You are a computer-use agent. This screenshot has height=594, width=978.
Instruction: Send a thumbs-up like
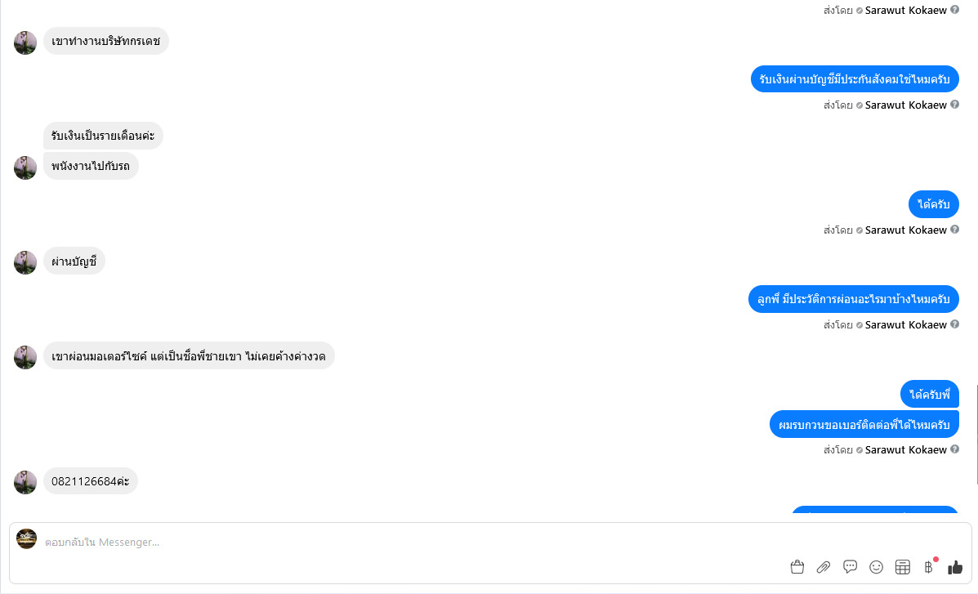(955, 567)
